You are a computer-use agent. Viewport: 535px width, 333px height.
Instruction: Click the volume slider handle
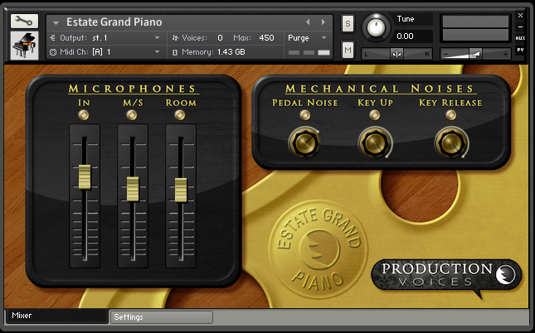pos(475,54)
